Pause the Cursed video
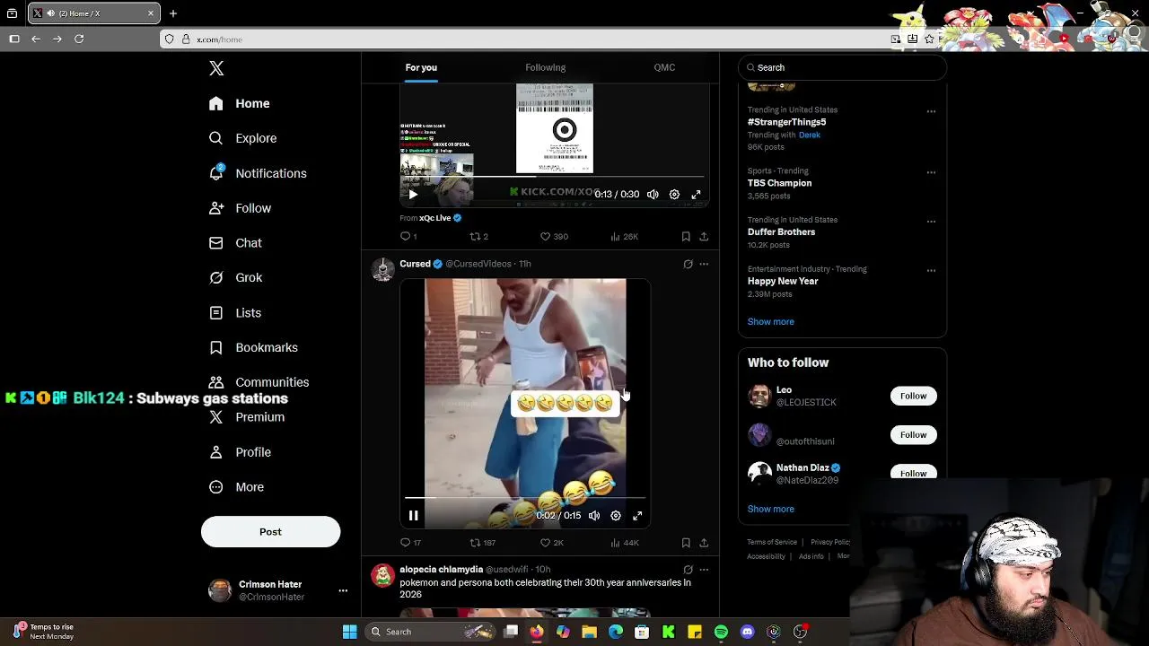 click(x=413, y=516)
